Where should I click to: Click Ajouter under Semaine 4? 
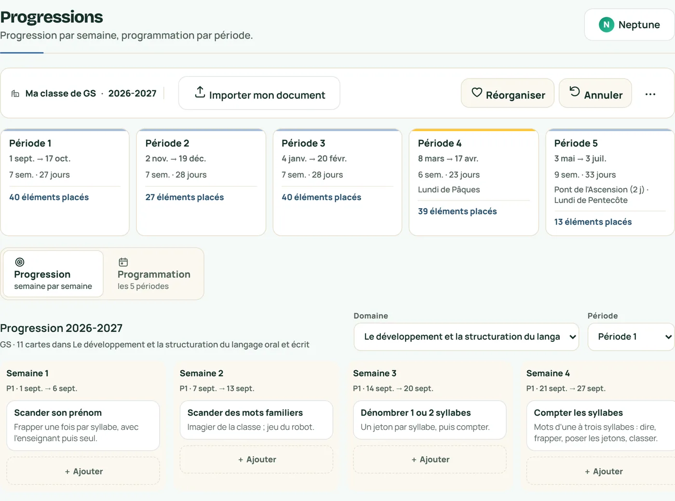click(x=601, y=471)
